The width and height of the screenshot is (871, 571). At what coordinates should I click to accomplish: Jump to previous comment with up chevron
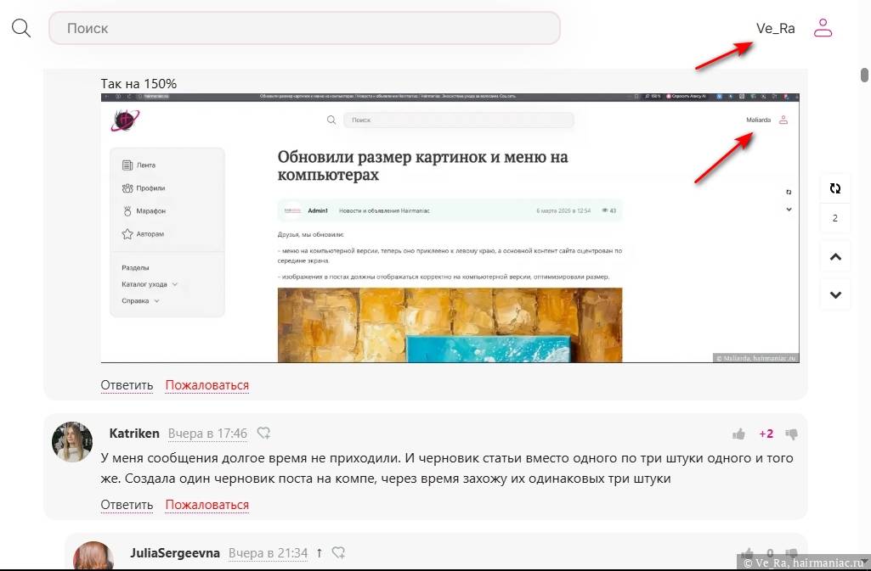tap(835, 257)
